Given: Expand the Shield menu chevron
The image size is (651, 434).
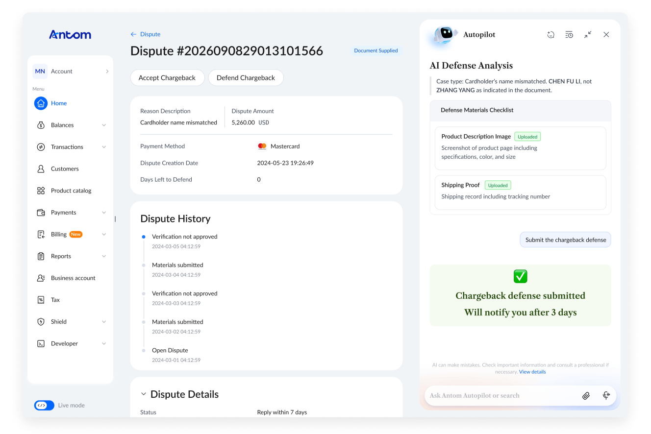Looking at the screenshot, I should pos(104,322).
